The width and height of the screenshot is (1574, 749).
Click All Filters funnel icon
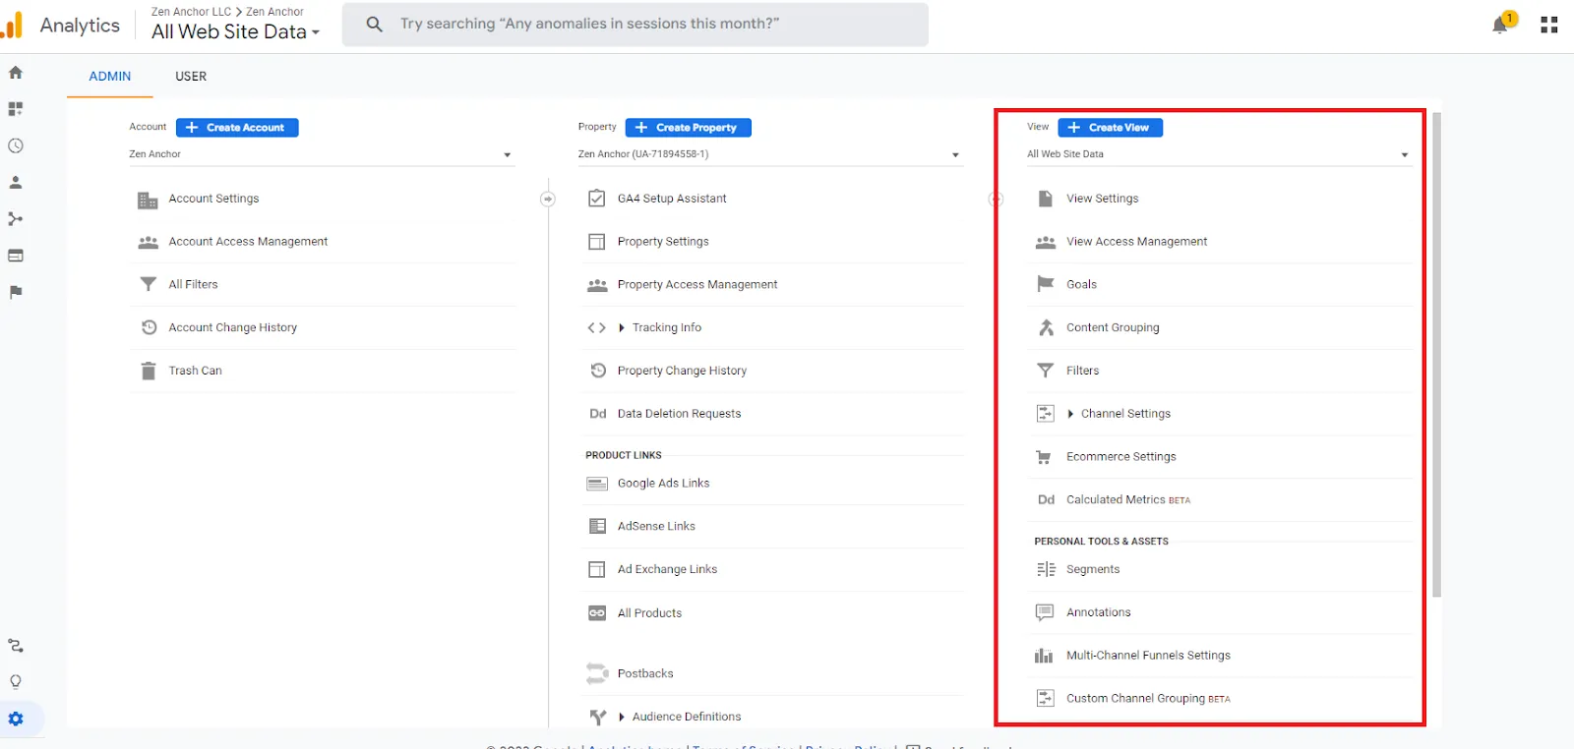click(148, 284)
